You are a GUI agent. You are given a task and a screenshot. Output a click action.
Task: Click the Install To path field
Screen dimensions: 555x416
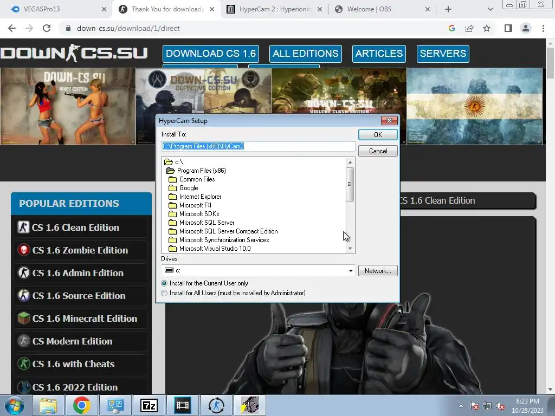click(x=258, y=146)
